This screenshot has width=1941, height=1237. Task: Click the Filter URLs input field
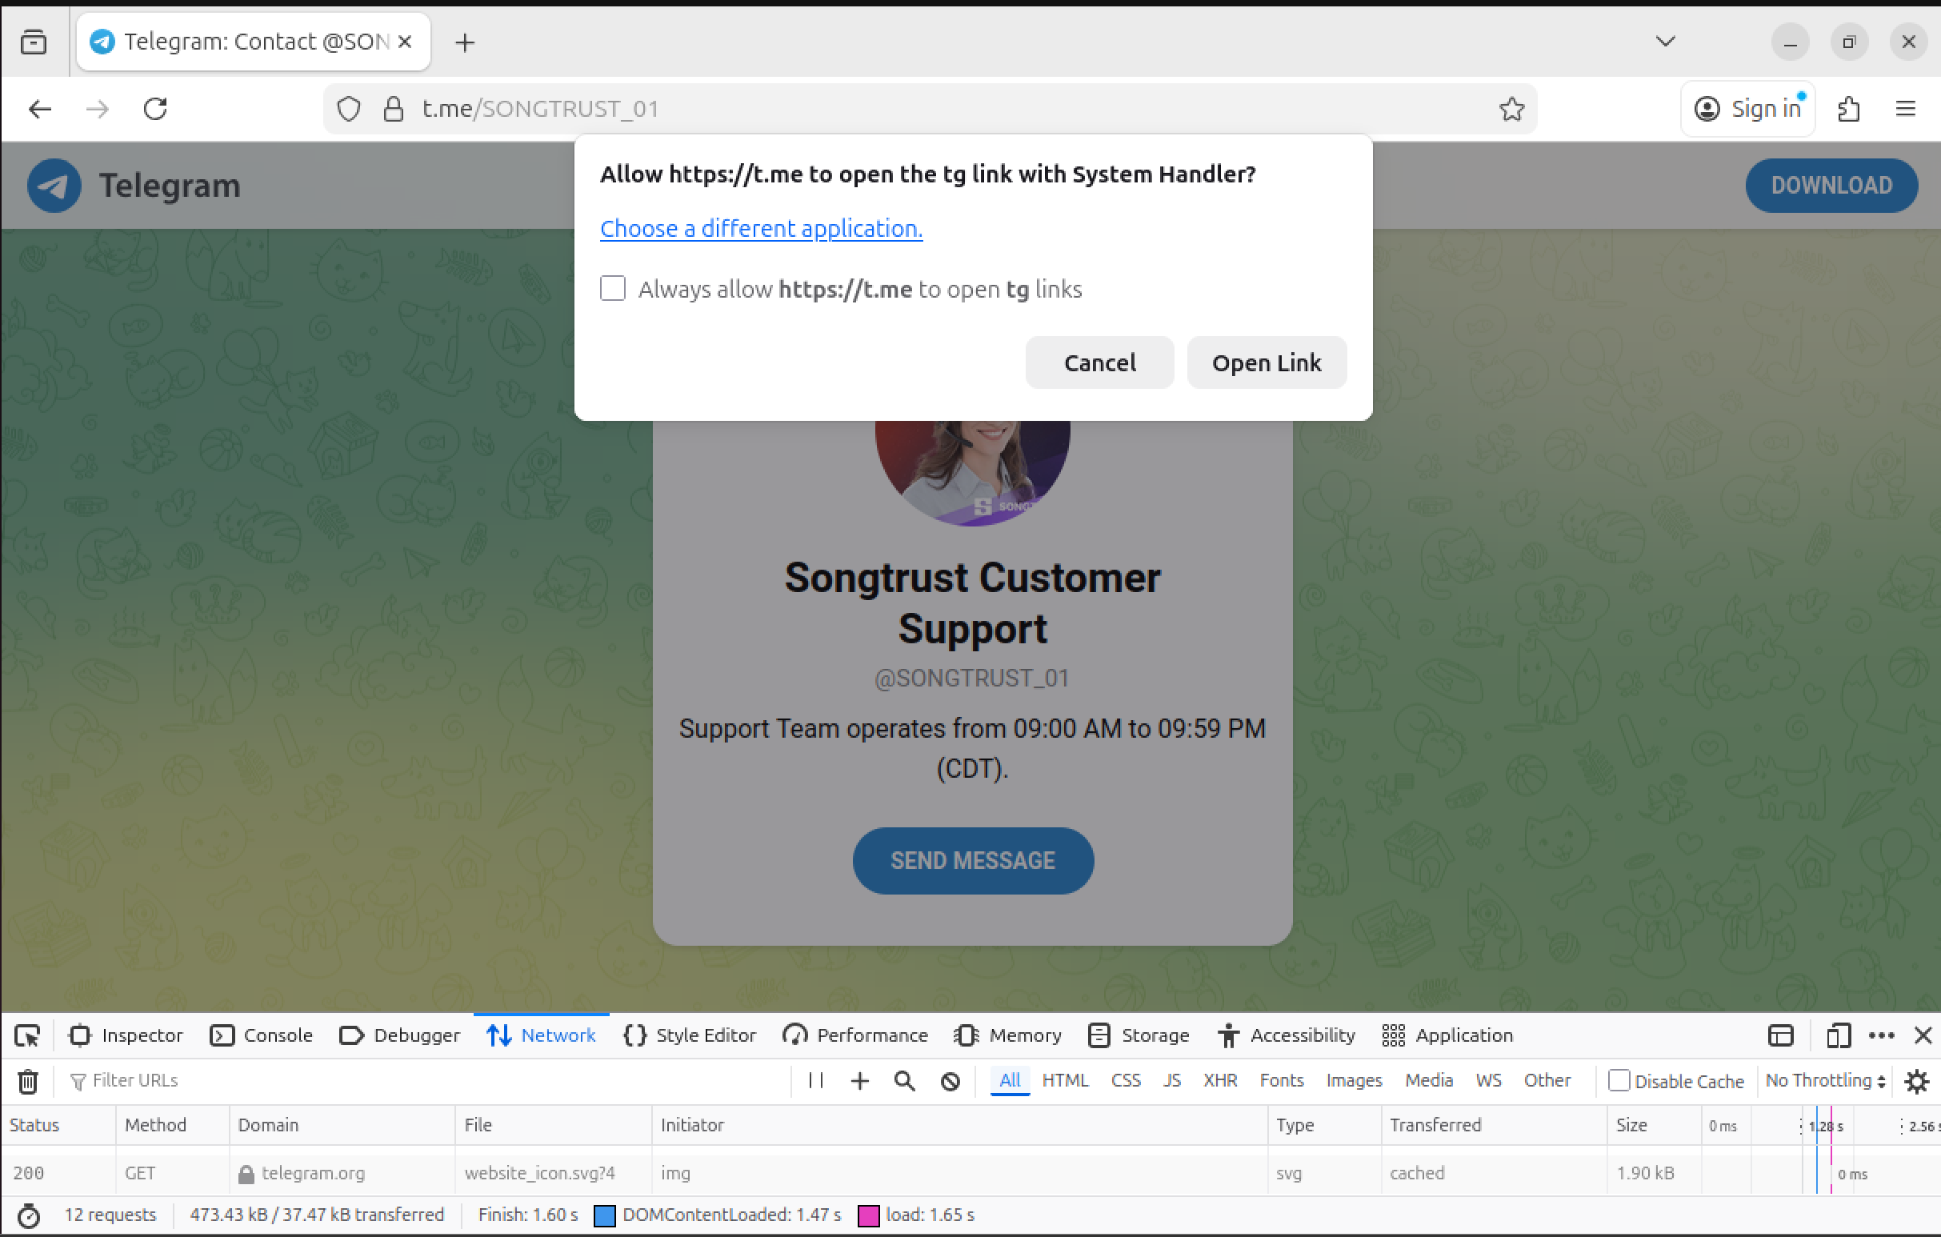click(x=403, y=1081)
